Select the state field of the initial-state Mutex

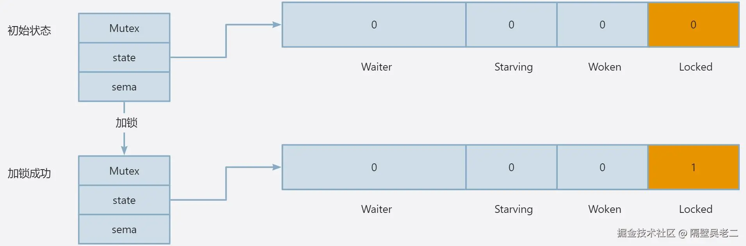(124, 58)
